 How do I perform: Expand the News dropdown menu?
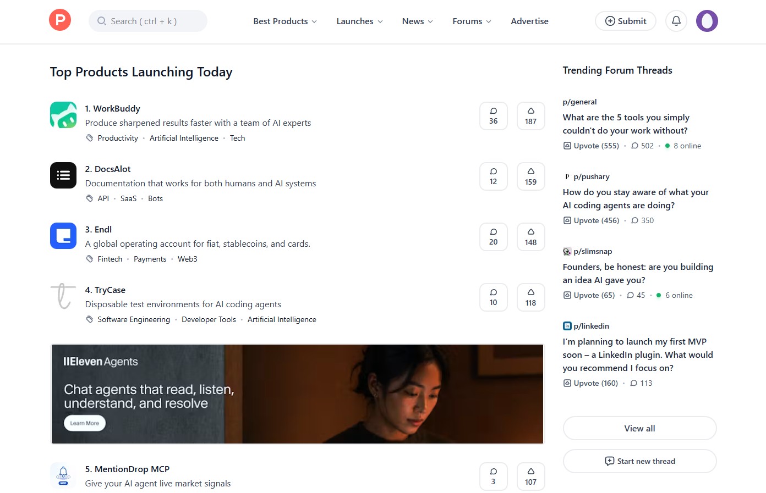(418, 21)
